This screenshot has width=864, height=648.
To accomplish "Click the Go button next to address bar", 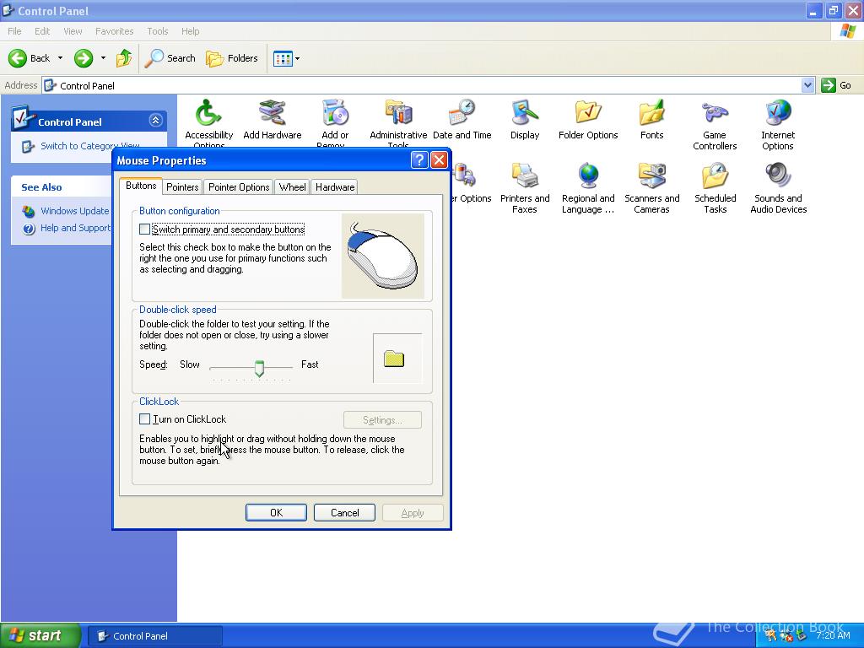I will [x=836, y=85].
